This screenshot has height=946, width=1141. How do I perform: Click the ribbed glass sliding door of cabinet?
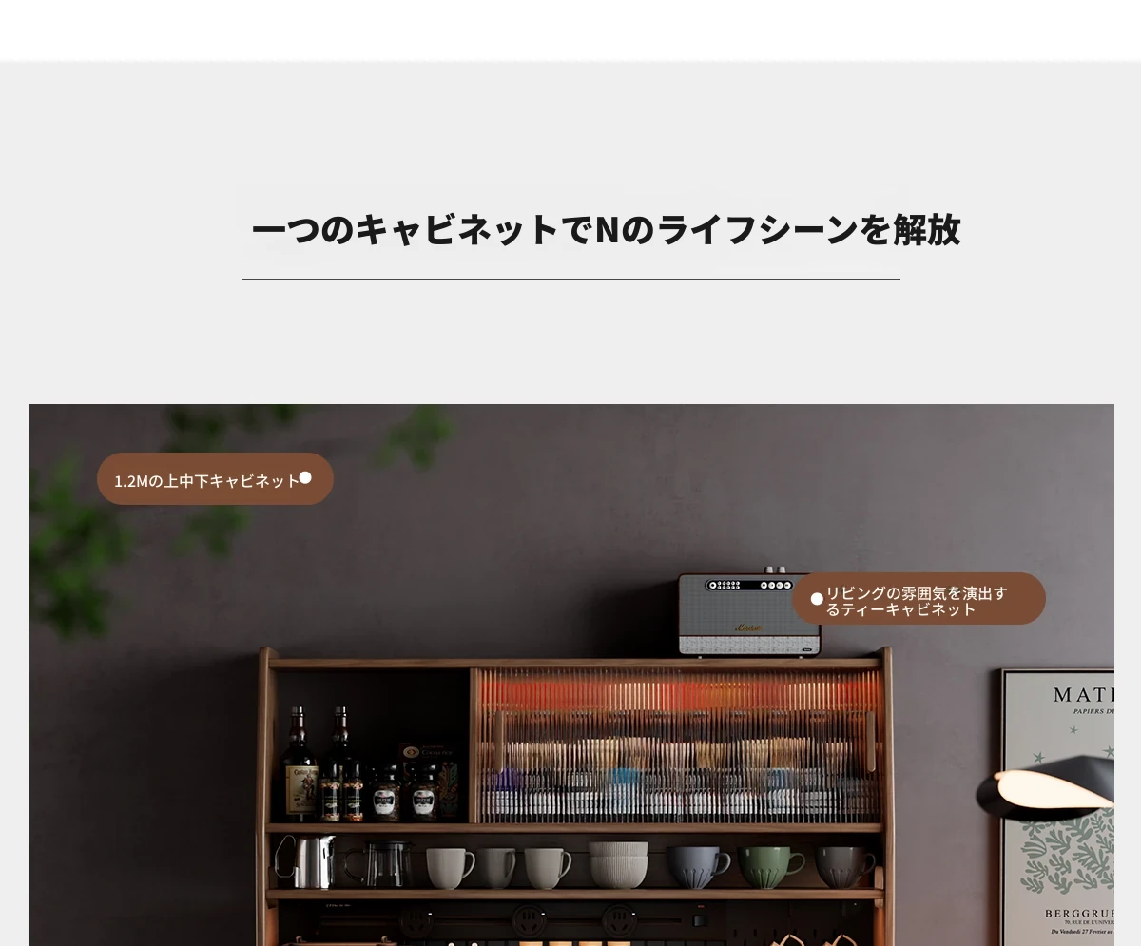tap(677, 745)
